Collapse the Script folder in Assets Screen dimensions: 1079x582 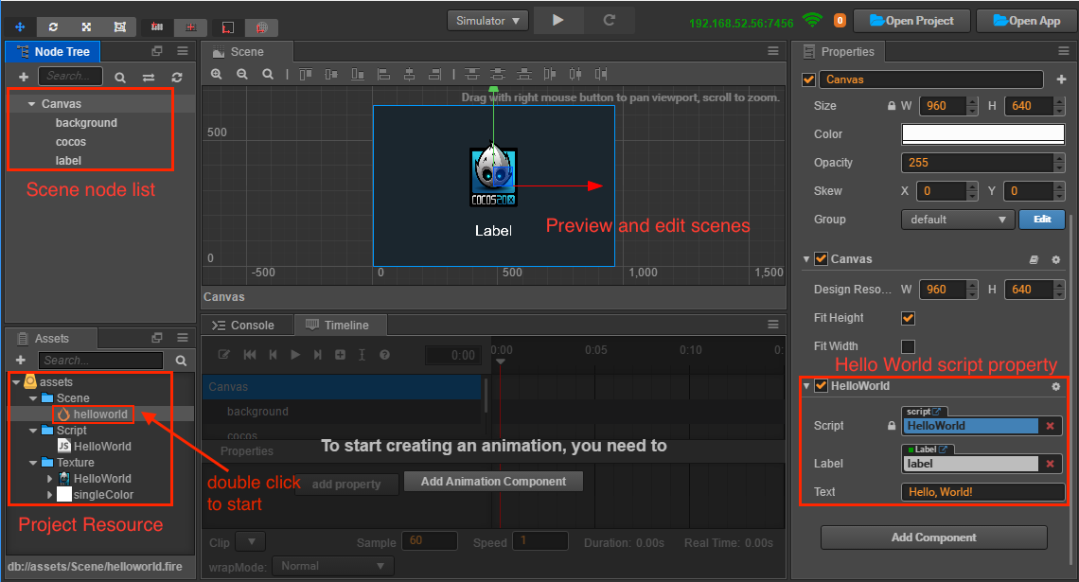pyautogui.click(x=32, y=431)
